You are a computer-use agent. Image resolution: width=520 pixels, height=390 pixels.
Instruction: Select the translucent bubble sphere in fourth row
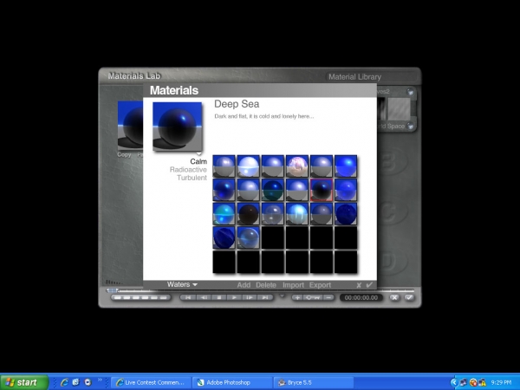tap(248, 237)
